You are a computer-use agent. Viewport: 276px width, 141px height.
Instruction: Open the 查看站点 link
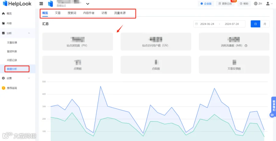tap(61, 5)
